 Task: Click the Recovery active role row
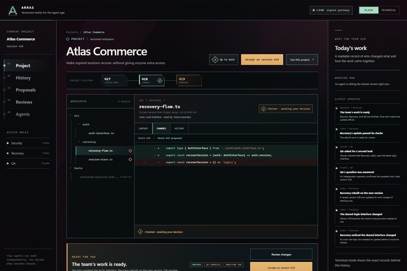coord(28,153)
